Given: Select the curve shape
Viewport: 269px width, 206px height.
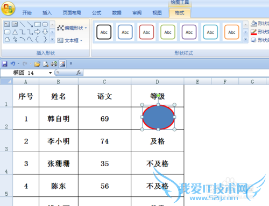Looking at the screenshot, I should (x=30, y=39).
